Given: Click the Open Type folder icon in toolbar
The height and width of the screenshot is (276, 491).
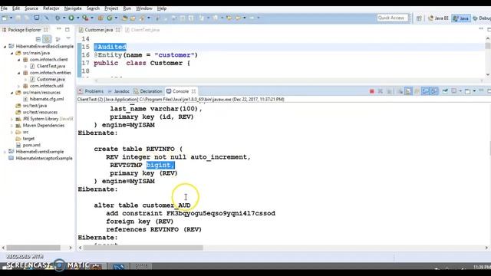Looking at the screenshot, I should click(x=124, y=18).
